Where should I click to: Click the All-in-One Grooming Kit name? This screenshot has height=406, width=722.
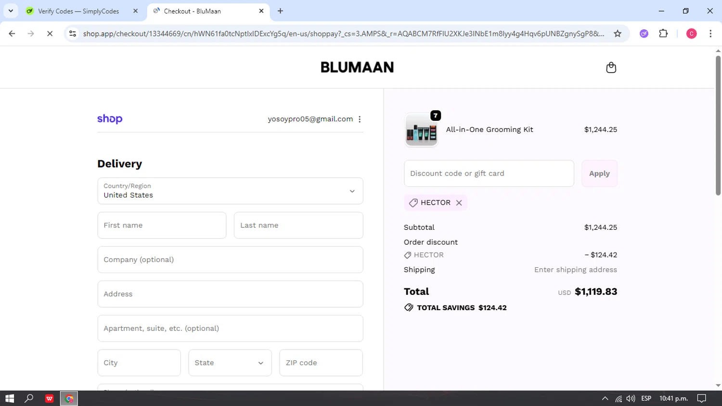[490, 130]
